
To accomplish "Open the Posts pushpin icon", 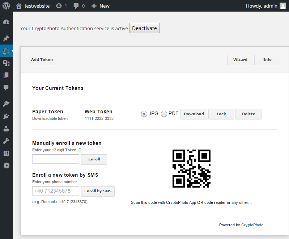I will 6,38.
